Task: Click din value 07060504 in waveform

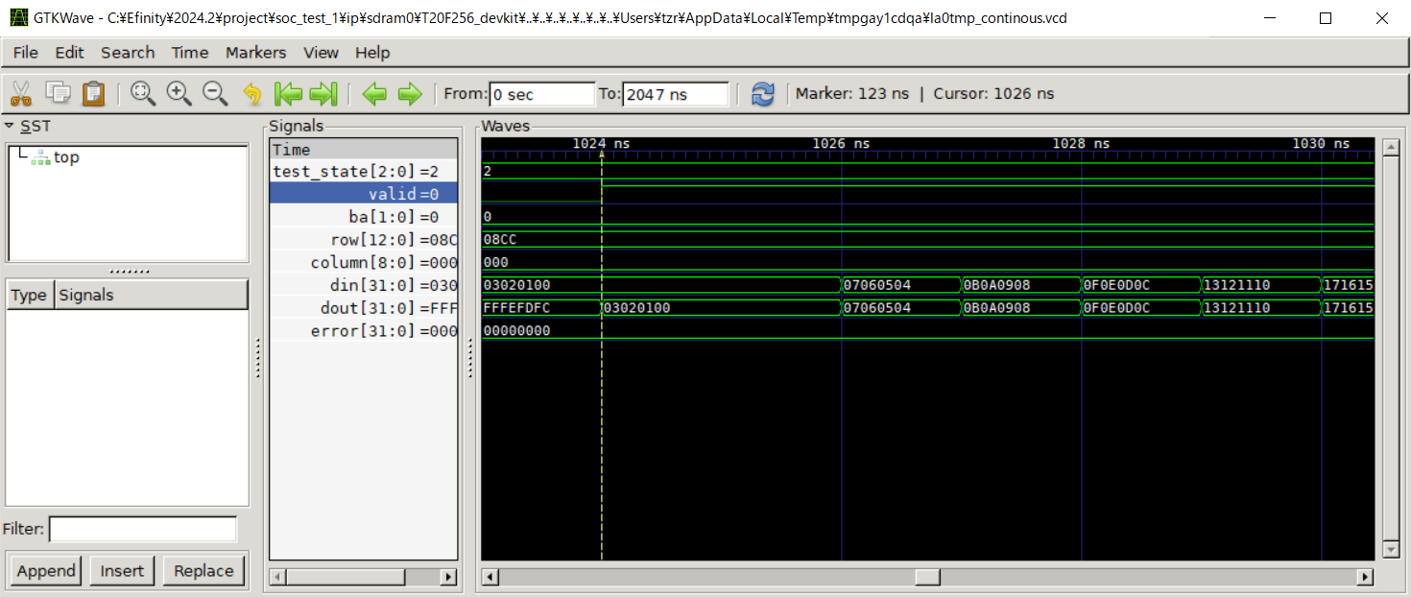Action: [x=877, y=285]
